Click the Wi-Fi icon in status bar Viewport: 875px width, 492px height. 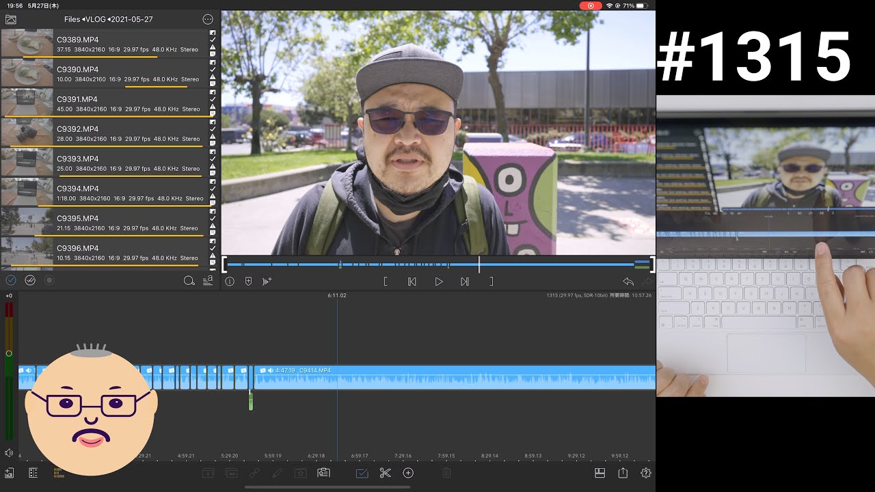pos(610,5)
